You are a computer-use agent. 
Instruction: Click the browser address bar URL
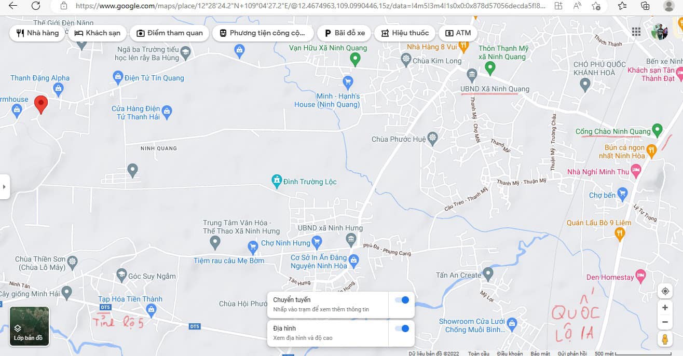(x=310, y=6)
